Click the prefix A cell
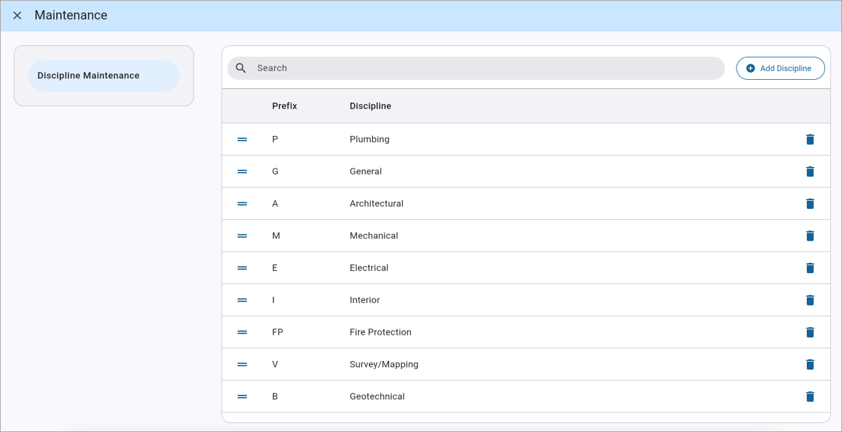Viewport: 842px width, 432px height. click(275, 203)
